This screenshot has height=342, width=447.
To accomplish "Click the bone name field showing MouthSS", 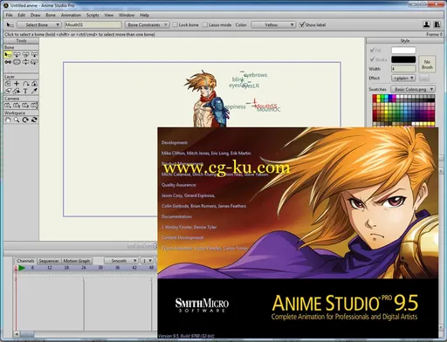I will tap(93, 25).
